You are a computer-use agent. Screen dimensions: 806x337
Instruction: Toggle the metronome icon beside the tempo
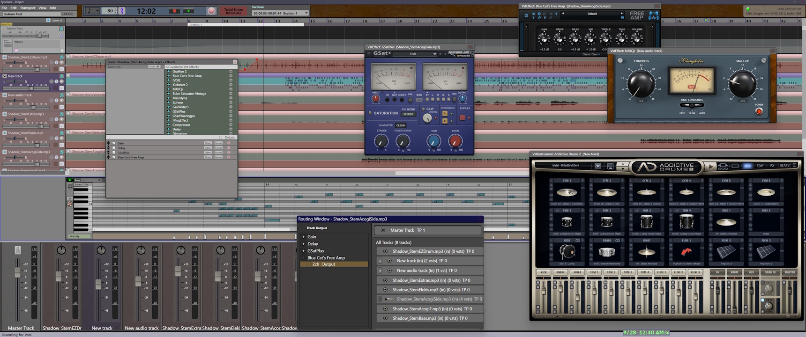tap(122, 11)
